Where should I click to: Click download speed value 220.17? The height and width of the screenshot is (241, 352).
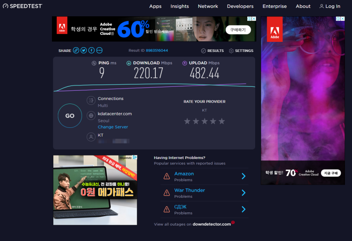[148, 73]
